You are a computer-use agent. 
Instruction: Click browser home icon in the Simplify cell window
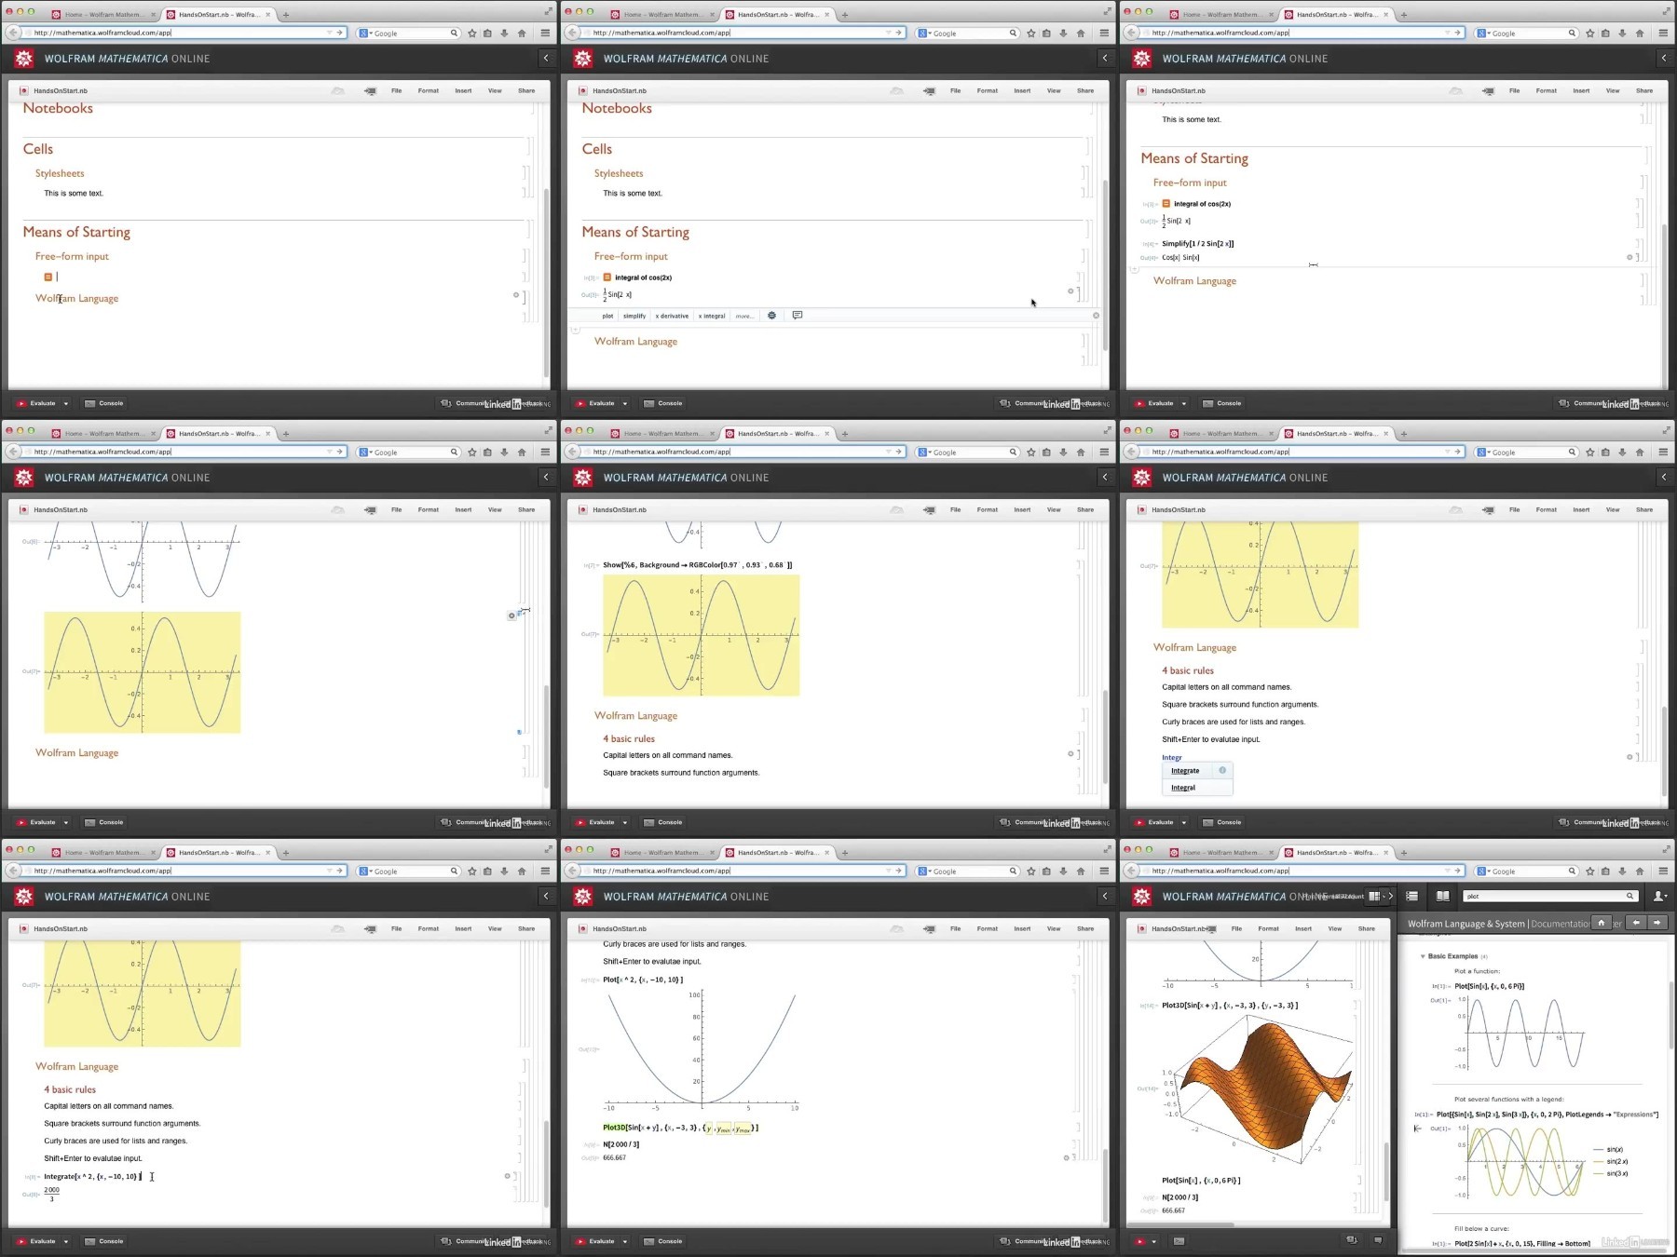1640,34
